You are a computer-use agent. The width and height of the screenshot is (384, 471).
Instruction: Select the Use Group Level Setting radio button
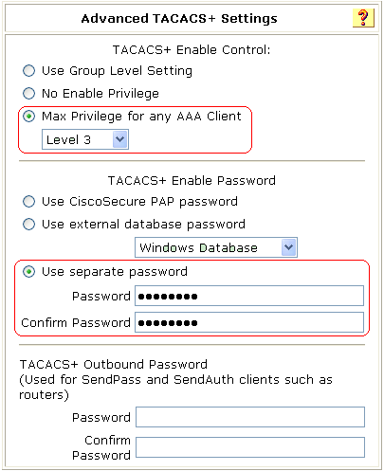point(28,71)
